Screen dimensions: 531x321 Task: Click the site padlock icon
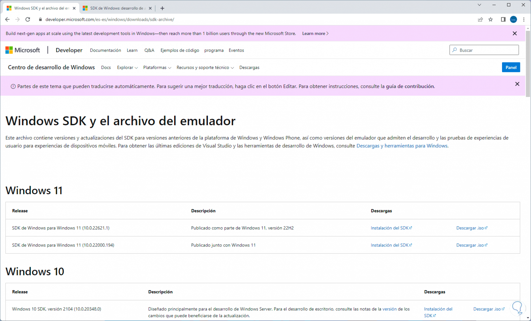click(x=40, y=20)
